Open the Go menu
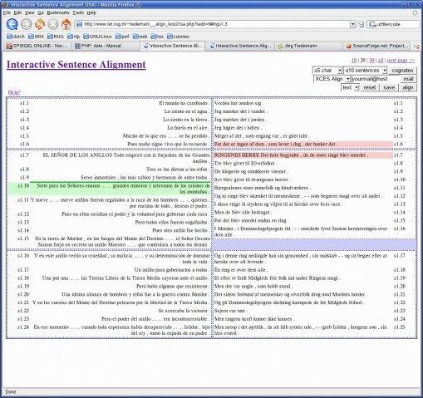This screenshot has height=398, width=423. click(41, 12)
